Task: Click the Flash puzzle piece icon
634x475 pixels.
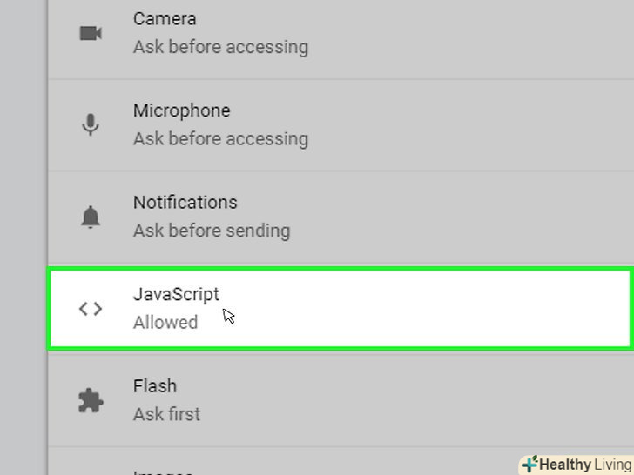Action: 91,400
